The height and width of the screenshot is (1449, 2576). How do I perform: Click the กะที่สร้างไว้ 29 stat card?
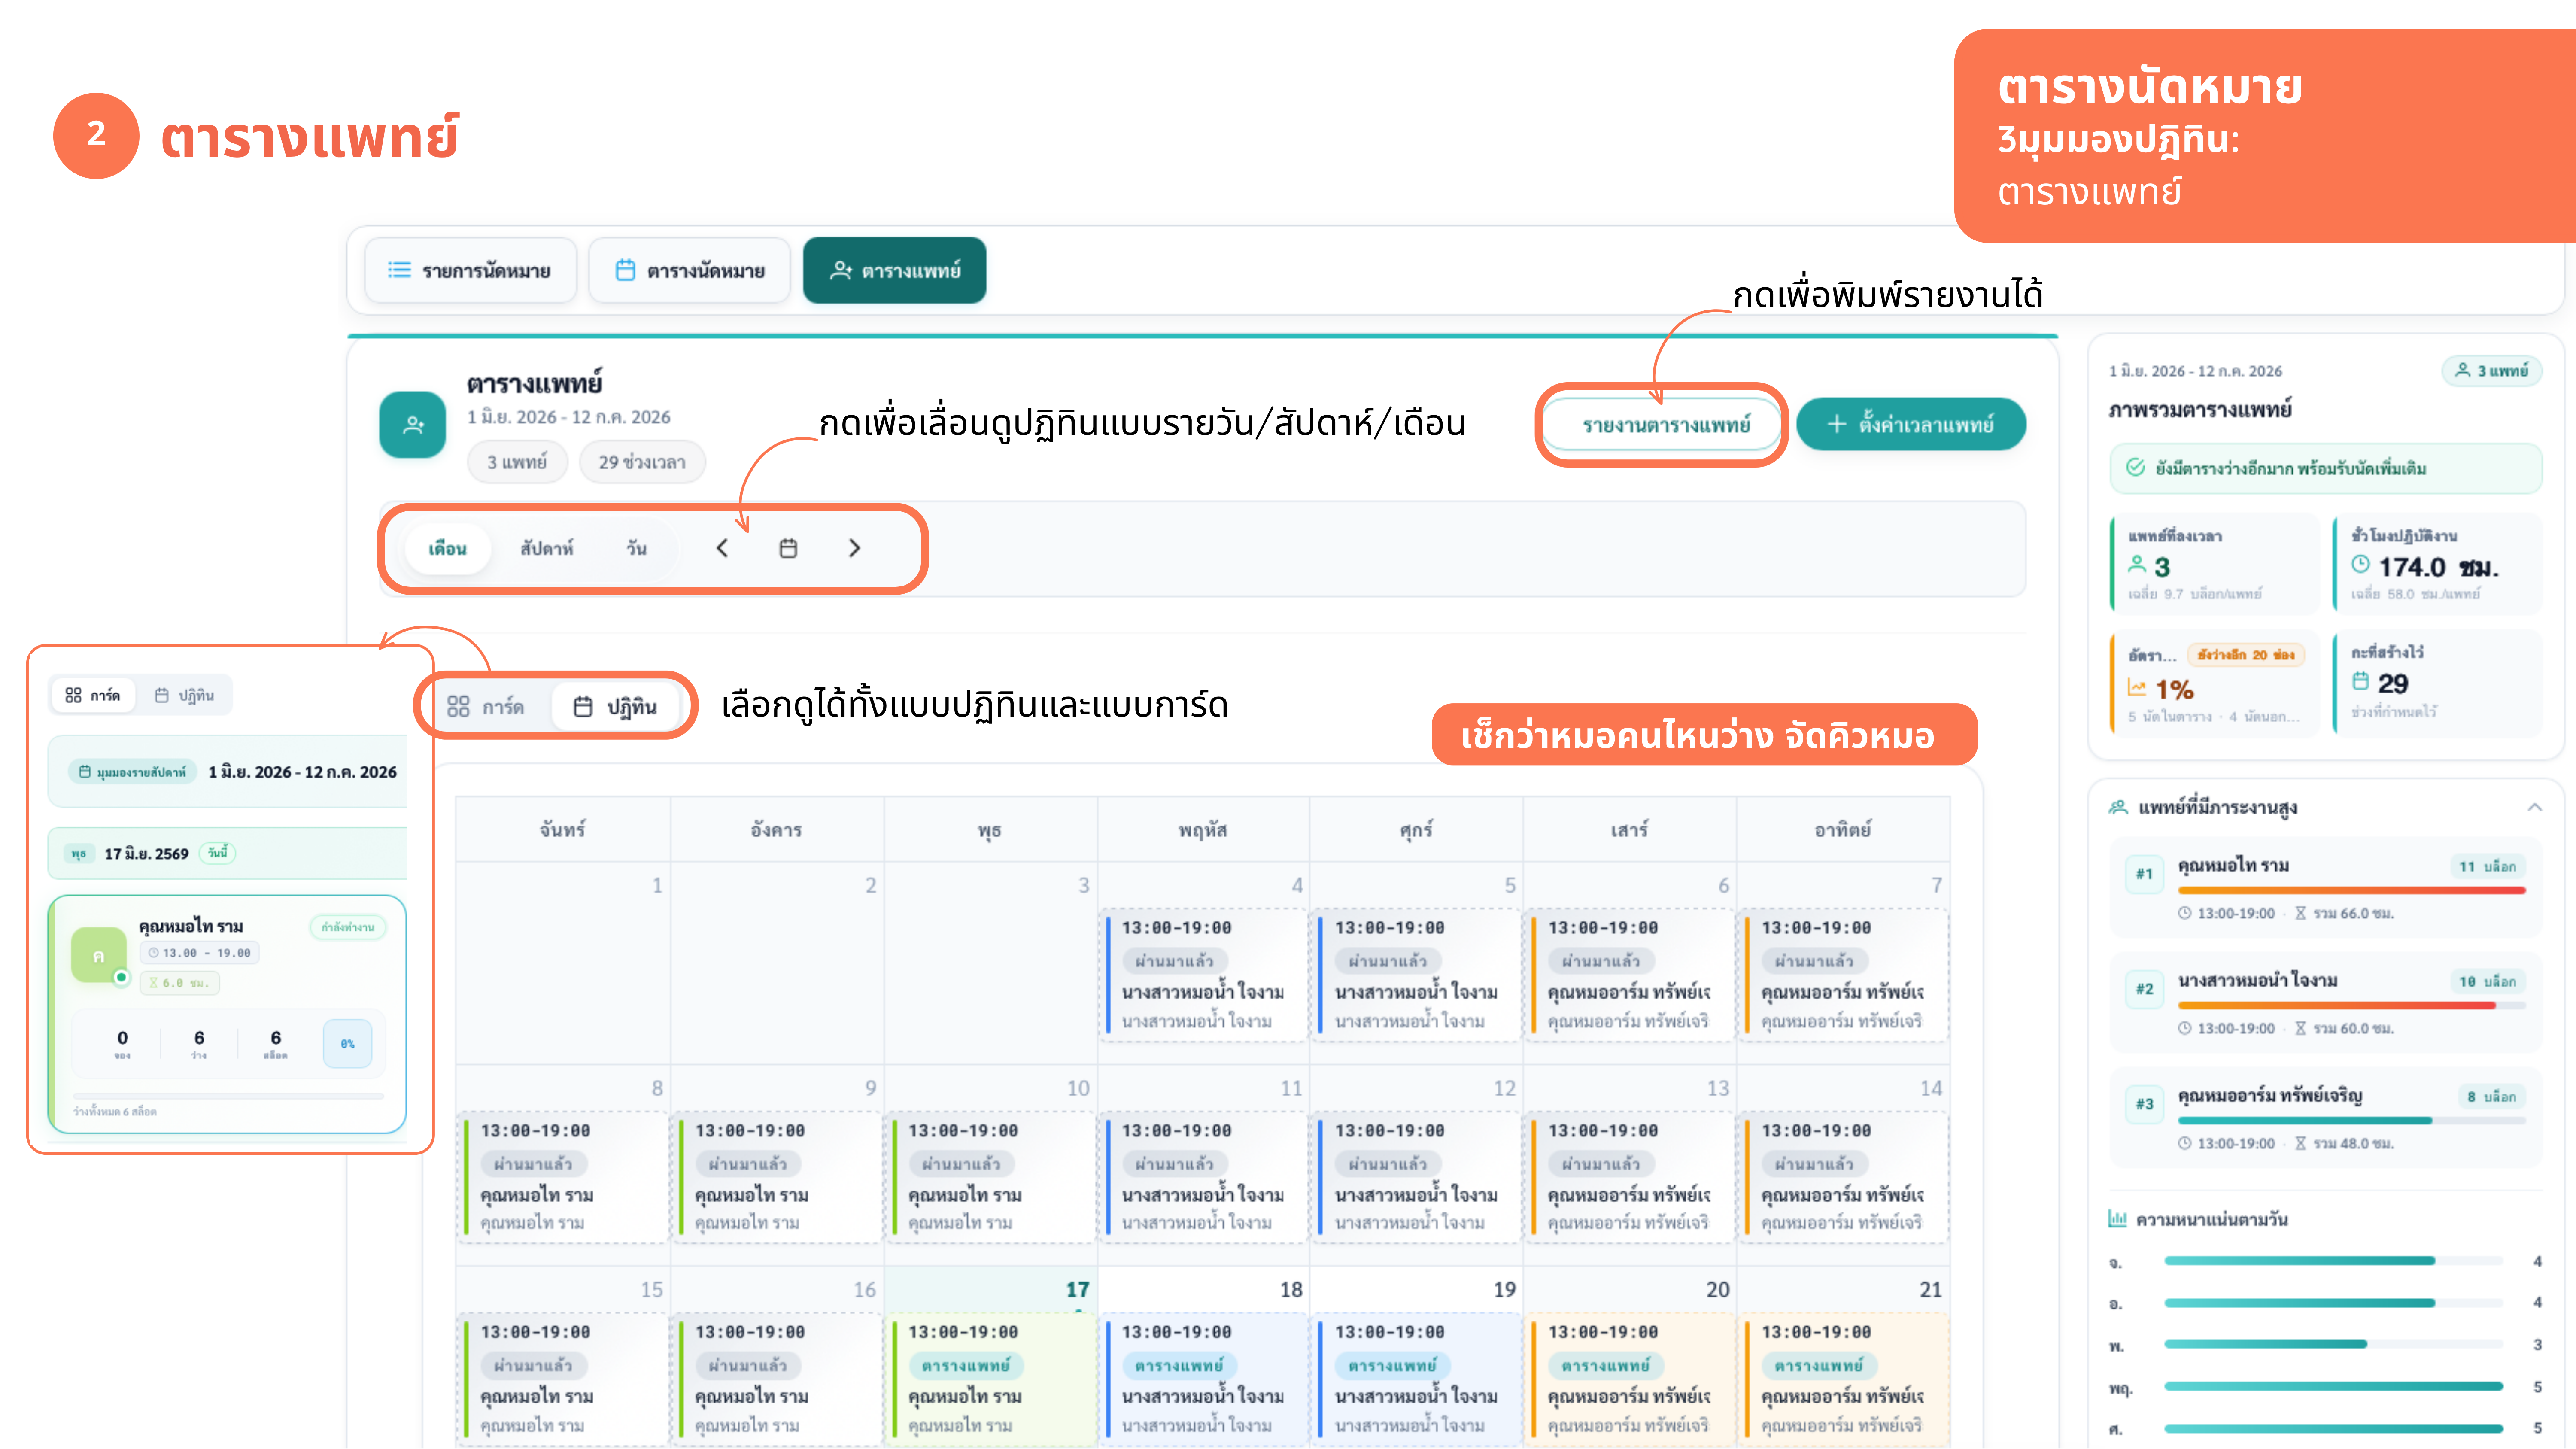tap(2437, 684)
